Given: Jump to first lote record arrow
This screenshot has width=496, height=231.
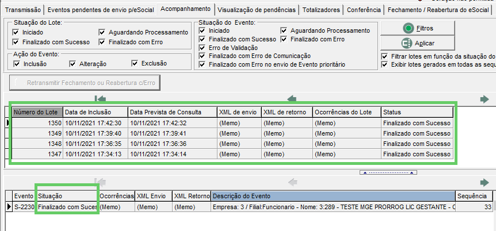Looking at the screenshot, I should click(100, 99).
